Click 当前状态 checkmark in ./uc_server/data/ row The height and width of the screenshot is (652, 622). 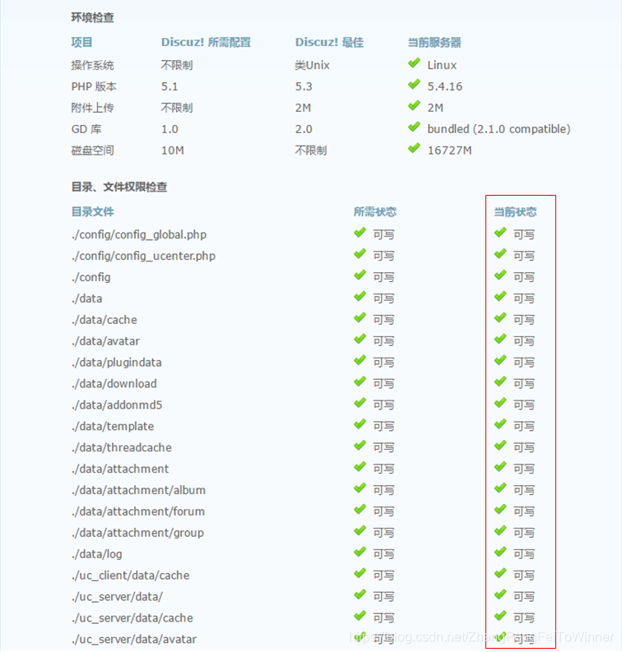pyautogui.click(x=500, y=594)
